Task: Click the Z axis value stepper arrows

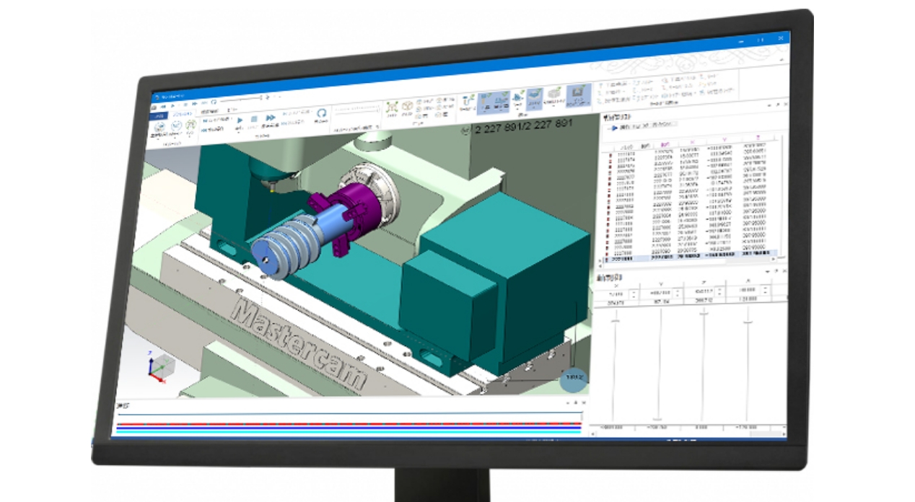Action: click(x=721, y=291)
